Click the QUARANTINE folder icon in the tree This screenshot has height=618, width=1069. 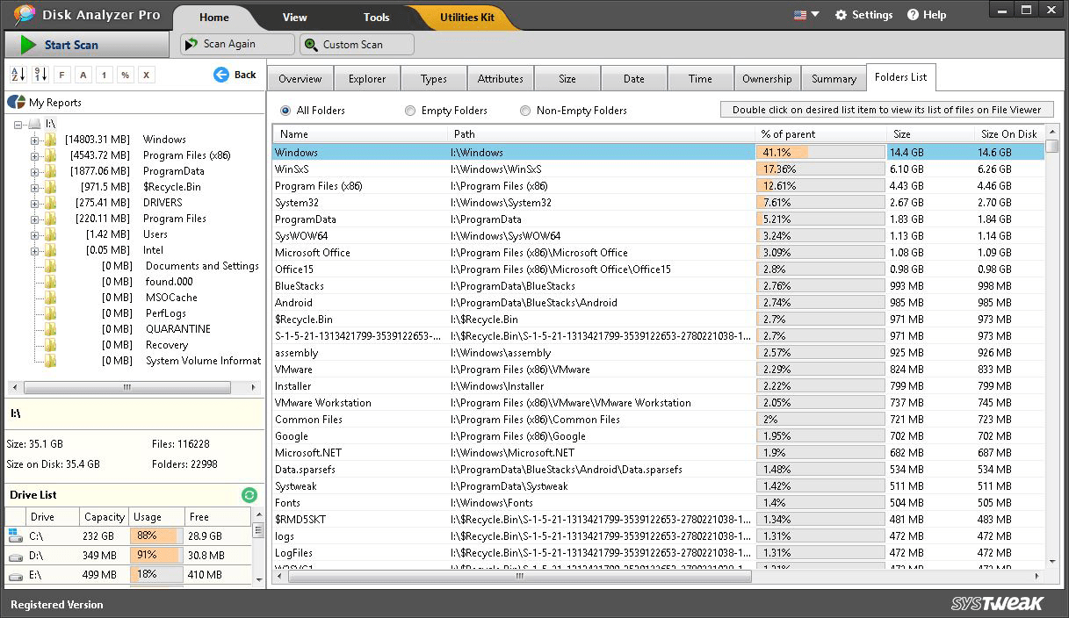click(50, 329)
